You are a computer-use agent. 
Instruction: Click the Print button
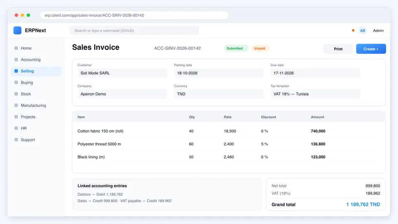(x=338, y=49)
